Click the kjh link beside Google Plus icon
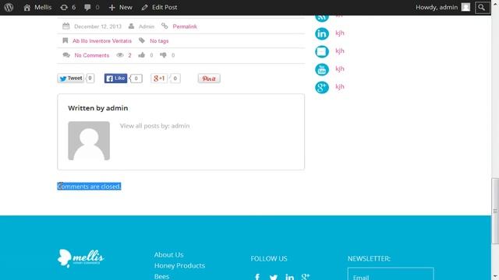 (x=340, y=86)
